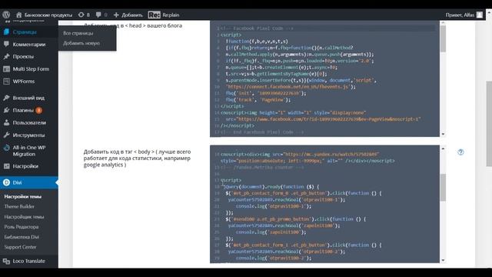Click the All-in-One WP Migration icon
The height and width of the screenshot is (277, 492).
(6, 148)
